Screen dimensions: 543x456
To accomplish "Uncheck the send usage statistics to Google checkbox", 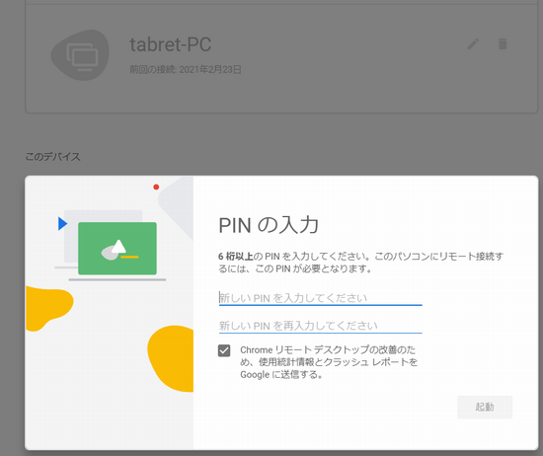I will (224, 350).
